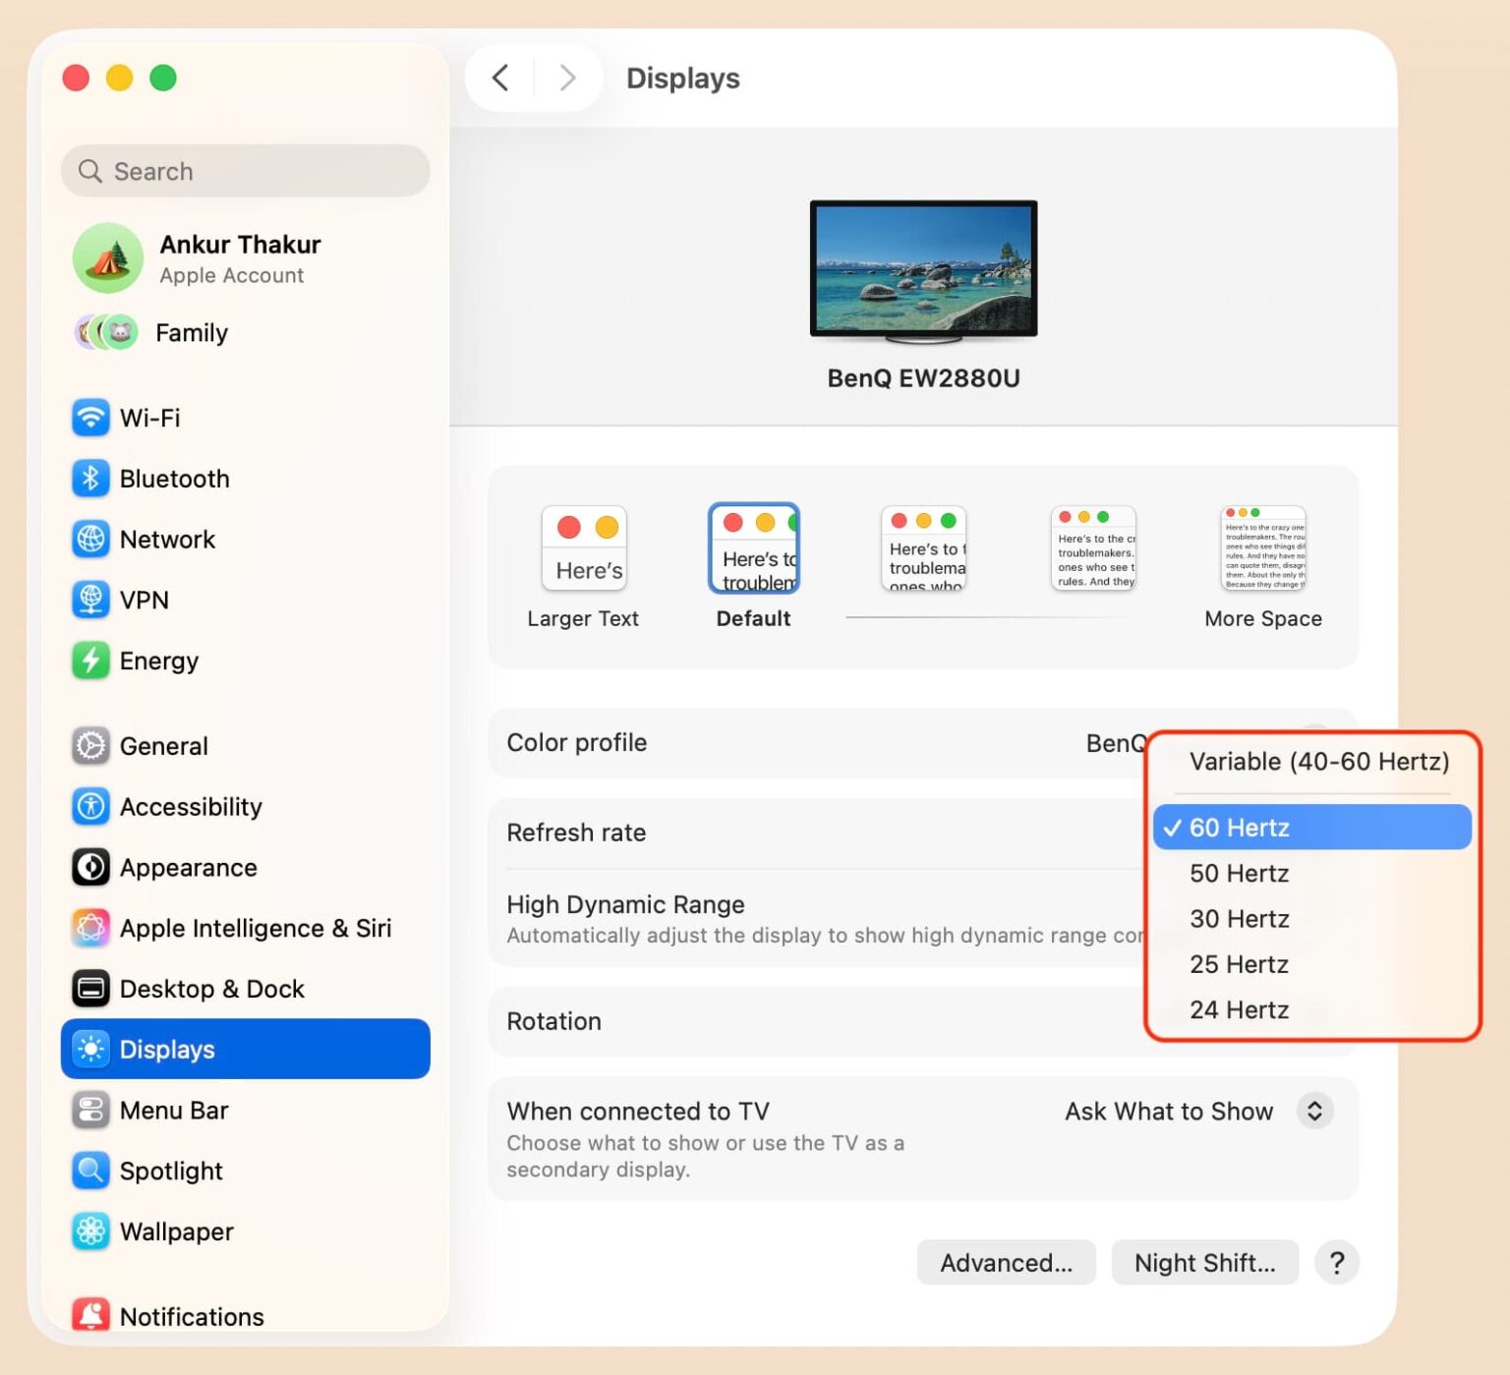Click the Rotation row
Image resolution: width=1510 pixels, height=1375 pixels.
point(923,1021)
